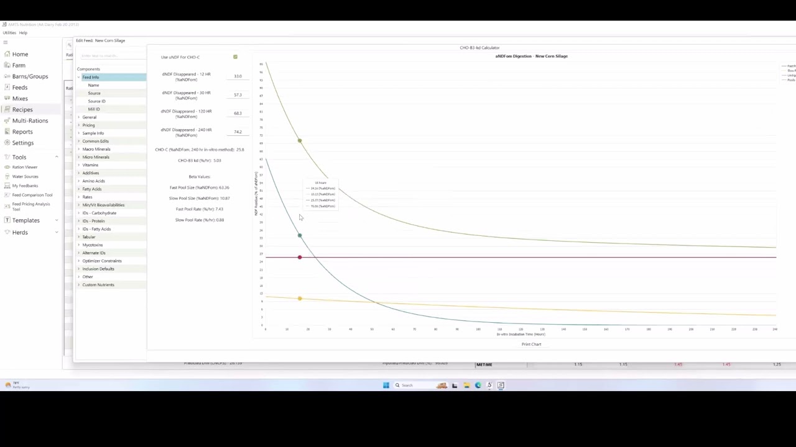The height and width of the screenshot is (447, 796).
Task: Expand the General components node
Action: tap(79, 117)
